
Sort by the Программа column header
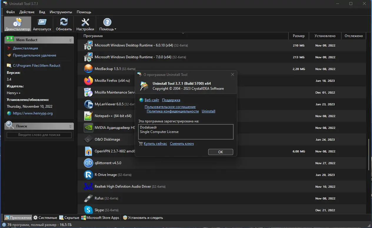tap(93, 36)
